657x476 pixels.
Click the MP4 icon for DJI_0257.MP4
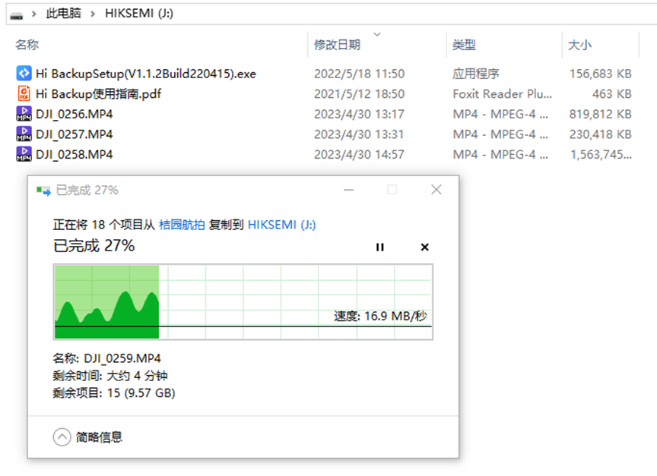24,134
